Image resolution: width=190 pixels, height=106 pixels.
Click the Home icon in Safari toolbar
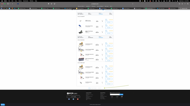54,4
